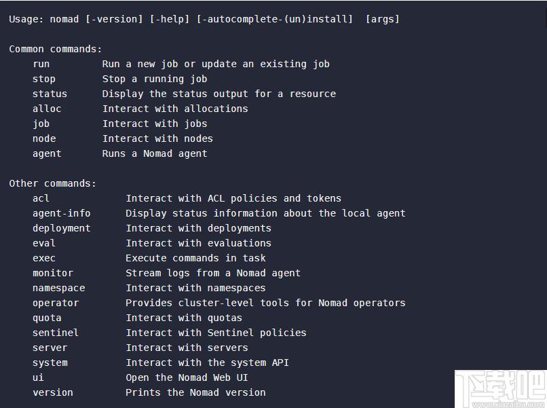The image size is (547, 408).
Task: Click the 'version' command at the bottom
Action: tap(53, 392)
